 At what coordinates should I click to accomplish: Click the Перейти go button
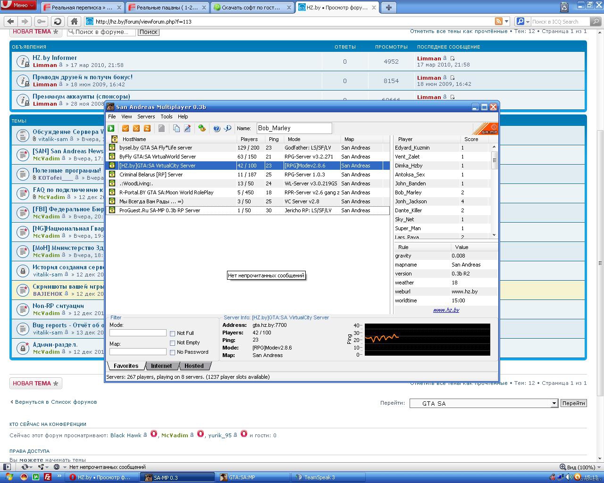pyautogui.click(x=573, y=403)
